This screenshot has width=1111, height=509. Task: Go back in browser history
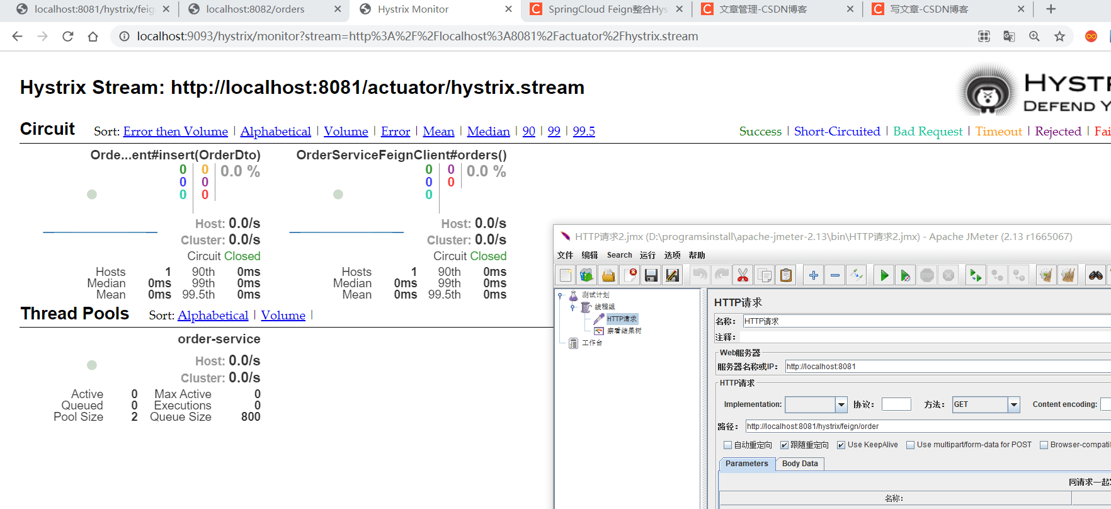click(x=18, y=37)
